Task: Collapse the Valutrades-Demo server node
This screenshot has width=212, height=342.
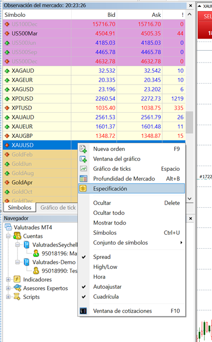Action: [17, 262]
